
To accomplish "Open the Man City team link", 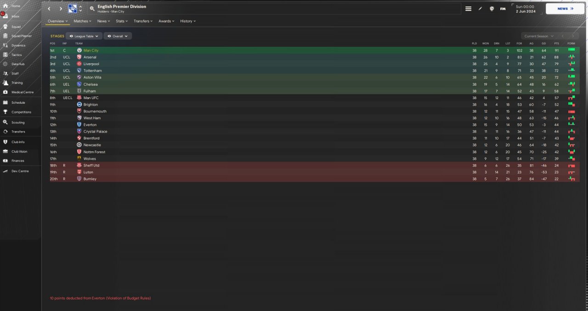I will [91, 50].
